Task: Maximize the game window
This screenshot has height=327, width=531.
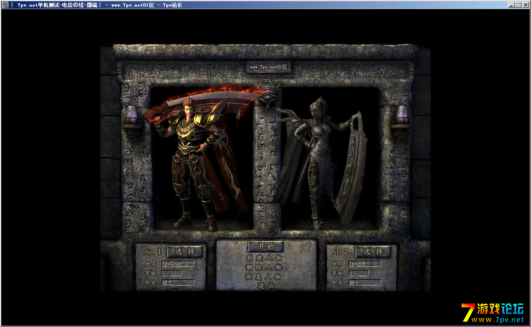Action: [518, 5]
